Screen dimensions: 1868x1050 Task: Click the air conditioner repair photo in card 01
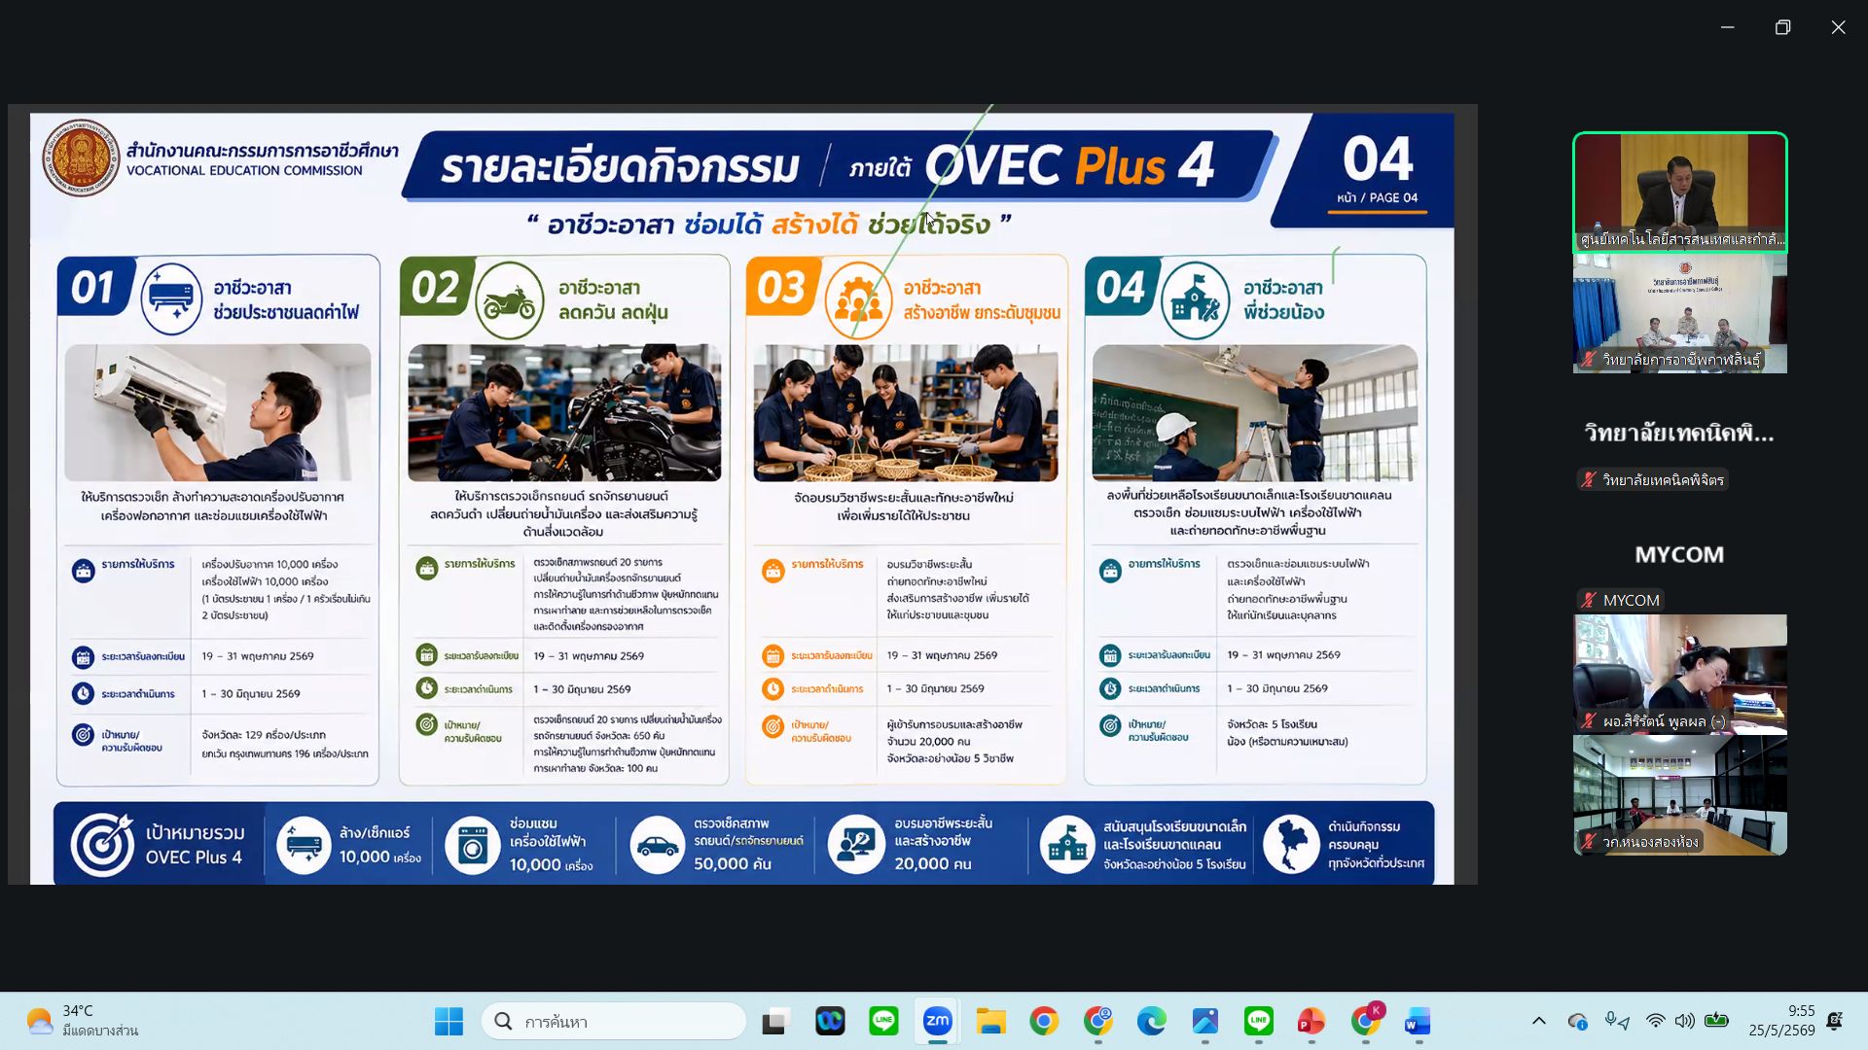pyautogui.click(x=218, y=412)
